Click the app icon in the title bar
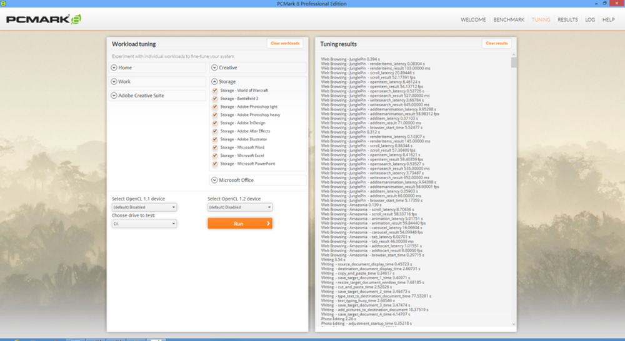This screenshot has width=625, height=341. 3,3
